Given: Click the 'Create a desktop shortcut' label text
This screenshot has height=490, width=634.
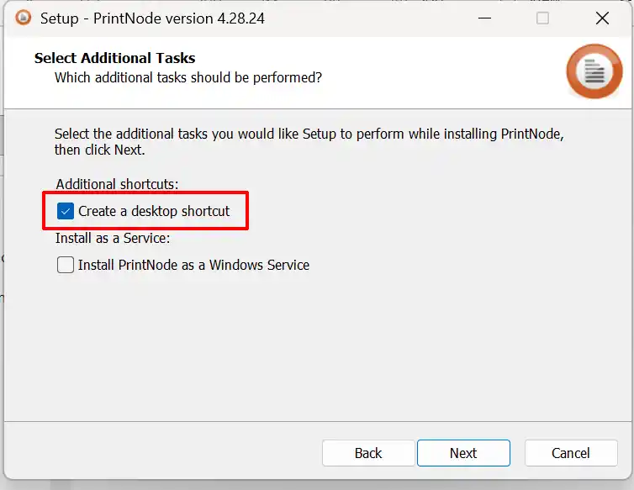Looking at the screenshot, I should (154, 211).
